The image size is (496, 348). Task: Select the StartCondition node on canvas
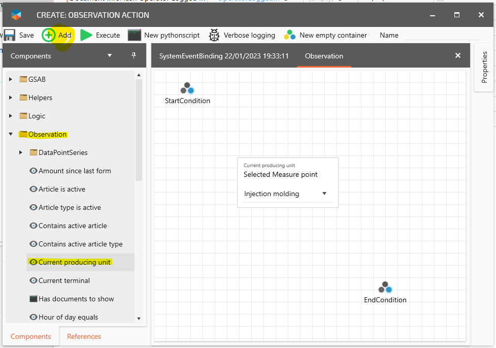pos(187,88)
